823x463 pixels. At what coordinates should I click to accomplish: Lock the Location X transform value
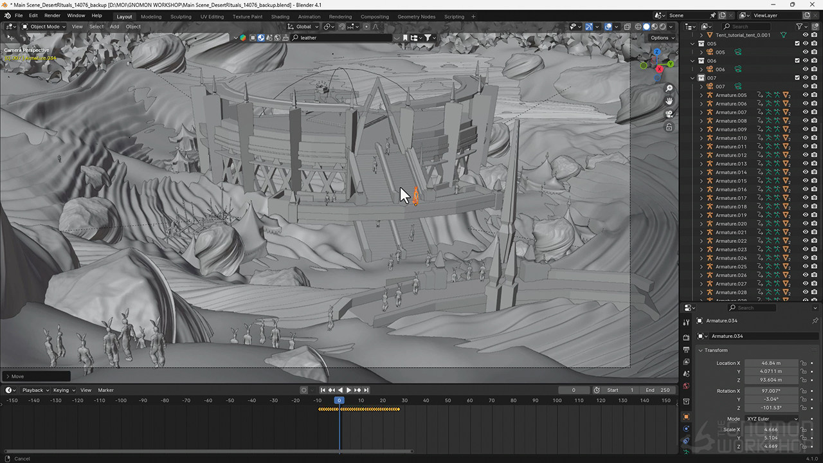[803, 363]
